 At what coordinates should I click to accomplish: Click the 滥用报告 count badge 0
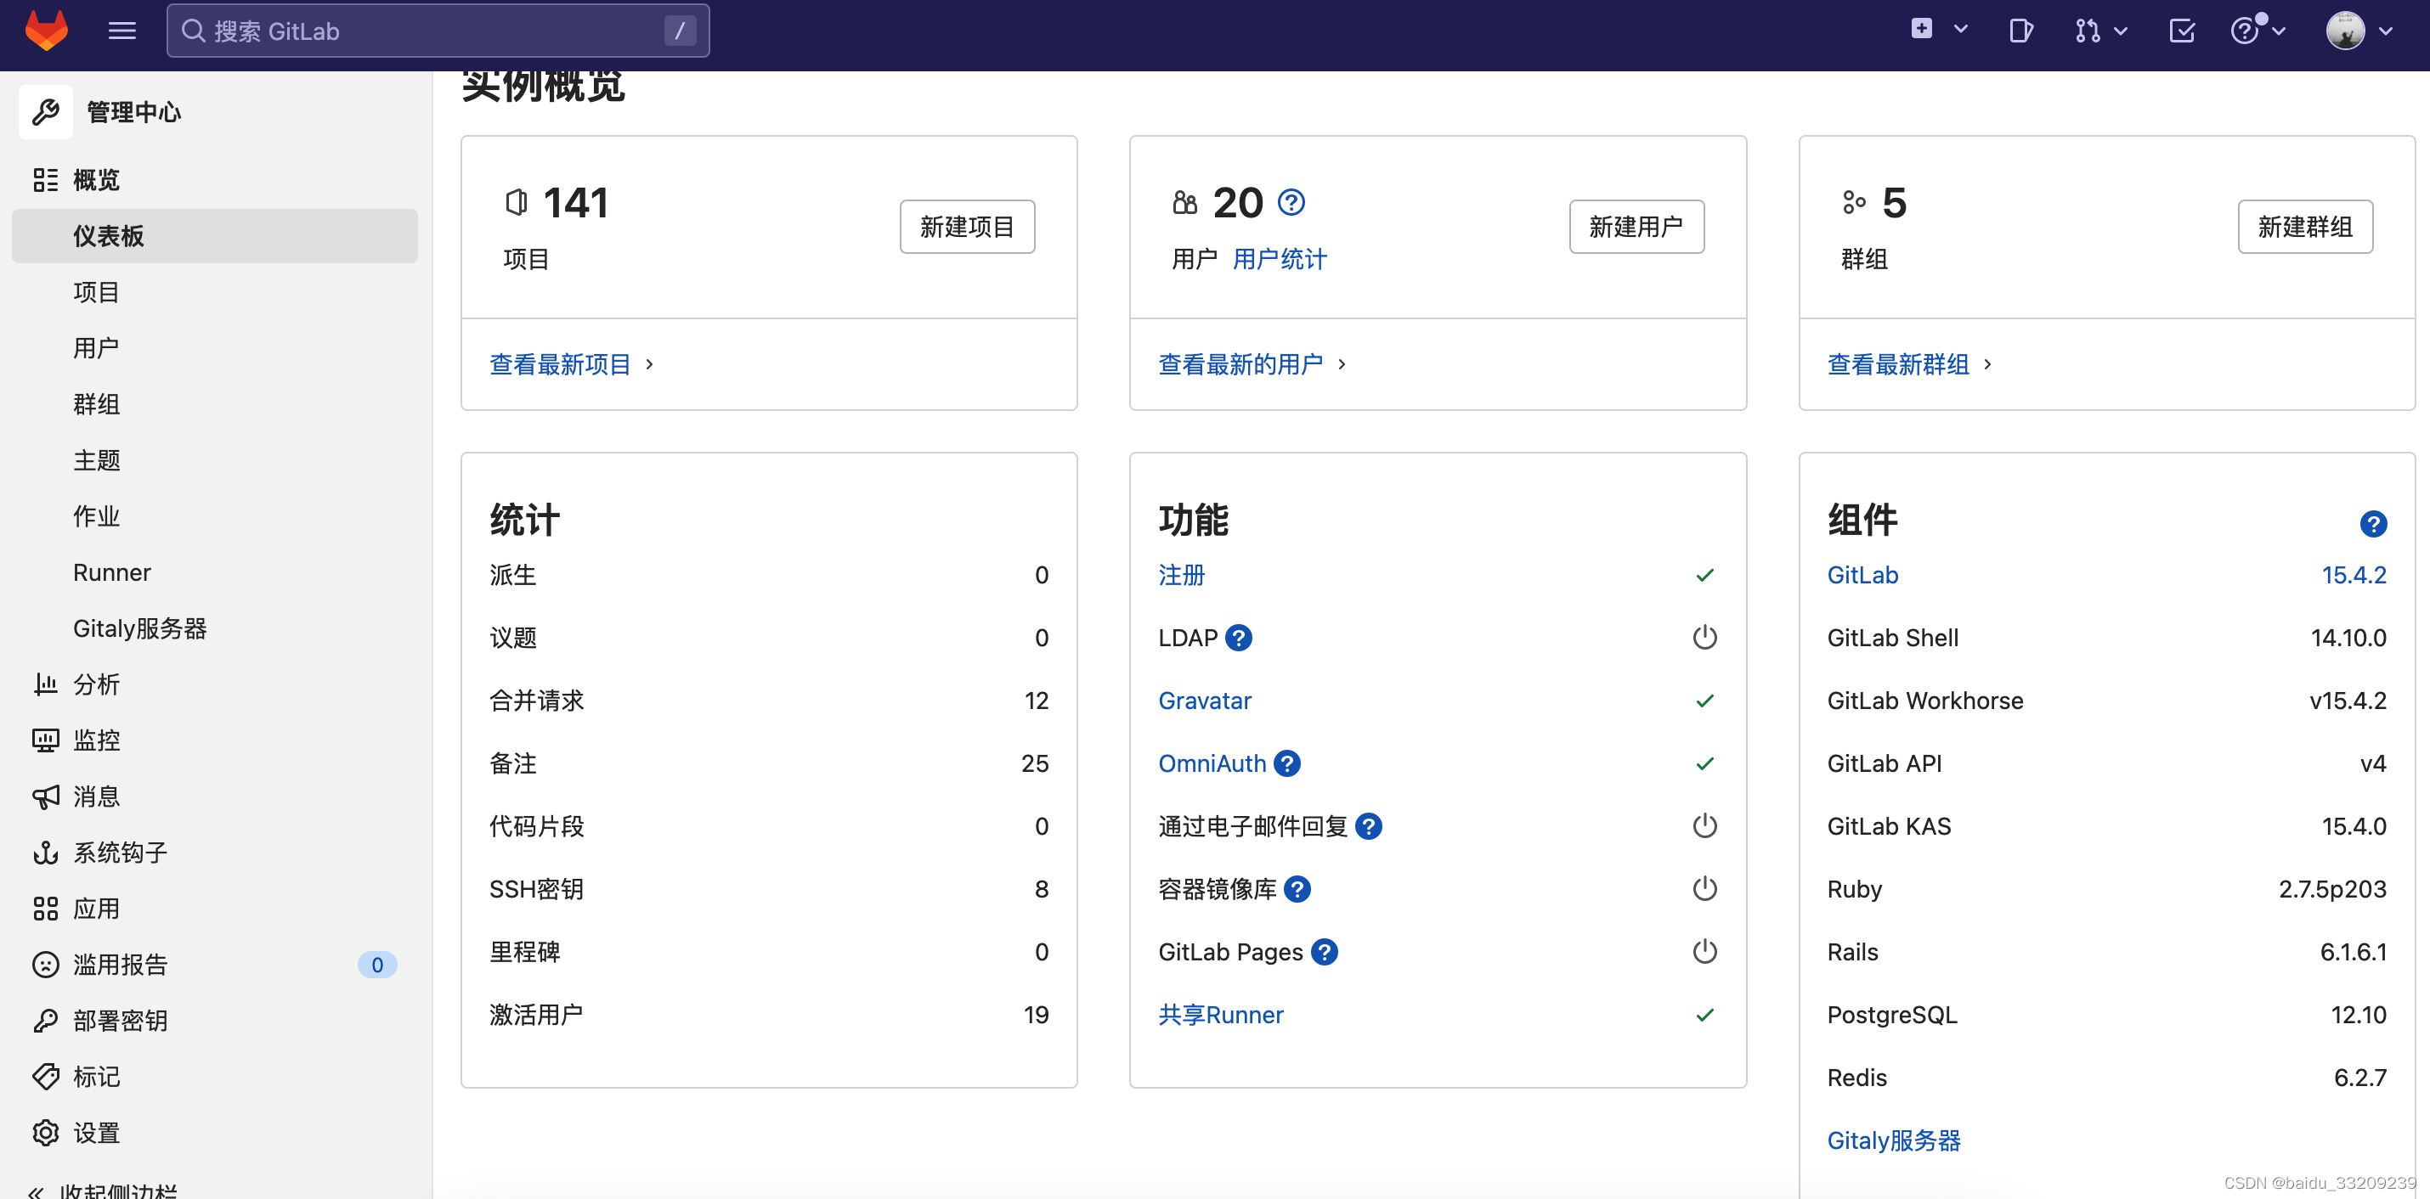coord(376,965)
